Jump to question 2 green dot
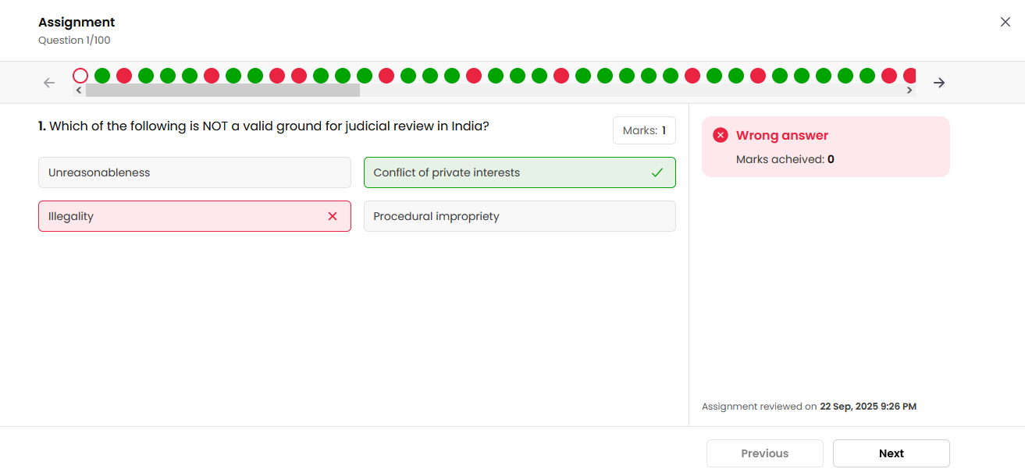 (x=102, y=76)
